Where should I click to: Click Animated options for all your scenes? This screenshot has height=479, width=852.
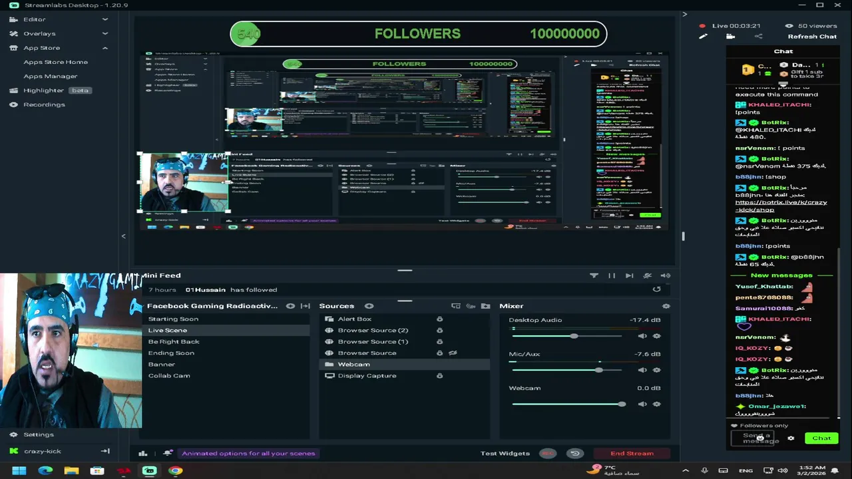pyautogui.click(x=248, y=454)
